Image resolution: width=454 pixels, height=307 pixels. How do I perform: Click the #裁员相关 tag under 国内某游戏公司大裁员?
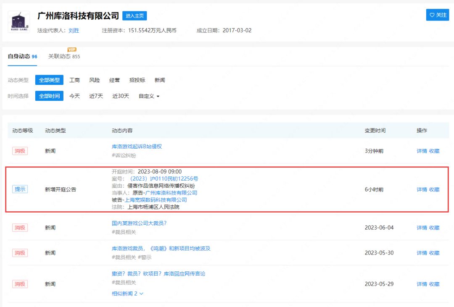point(124,232)
